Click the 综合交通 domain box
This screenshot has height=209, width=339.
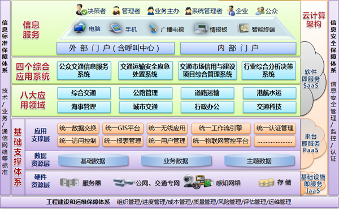tap(84, 93)
